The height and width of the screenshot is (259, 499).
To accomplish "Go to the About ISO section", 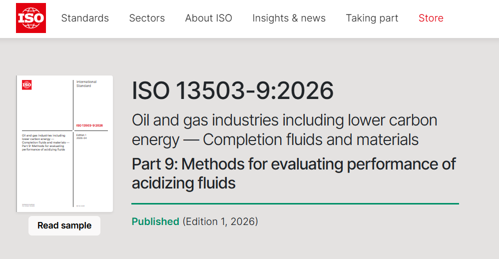I will [x=208, y=18].
